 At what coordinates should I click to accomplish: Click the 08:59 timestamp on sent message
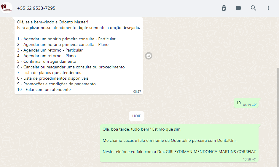click(x=247, y=105)
